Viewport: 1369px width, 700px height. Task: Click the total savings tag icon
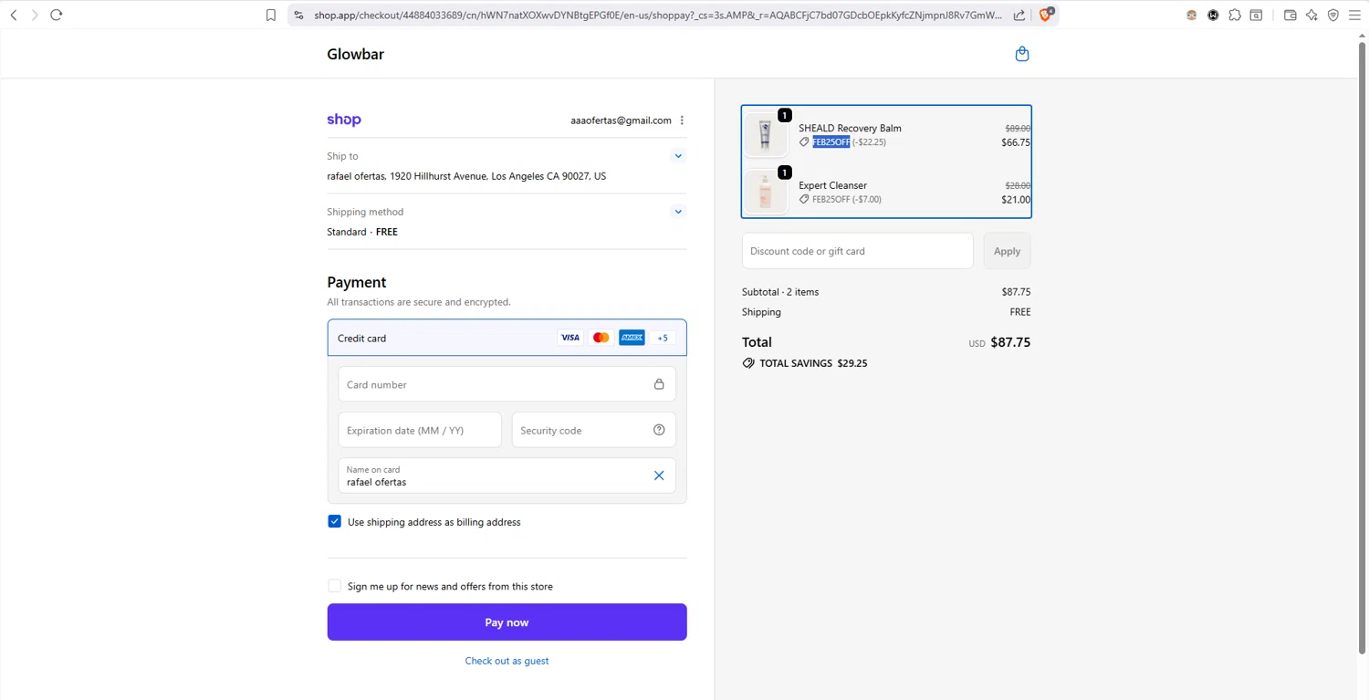coord(748,363)
